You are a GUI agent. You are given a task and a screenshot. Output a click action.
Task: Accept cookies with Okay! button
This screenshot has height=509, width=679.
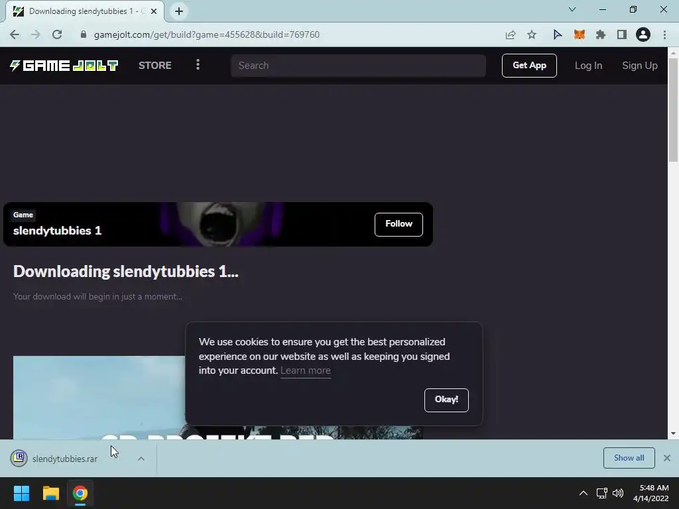[446, 400]
